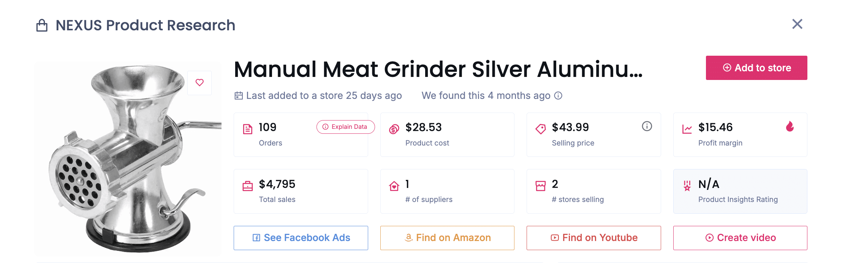
Task: Click the Add to store button
Action: (x=756, y=68)
